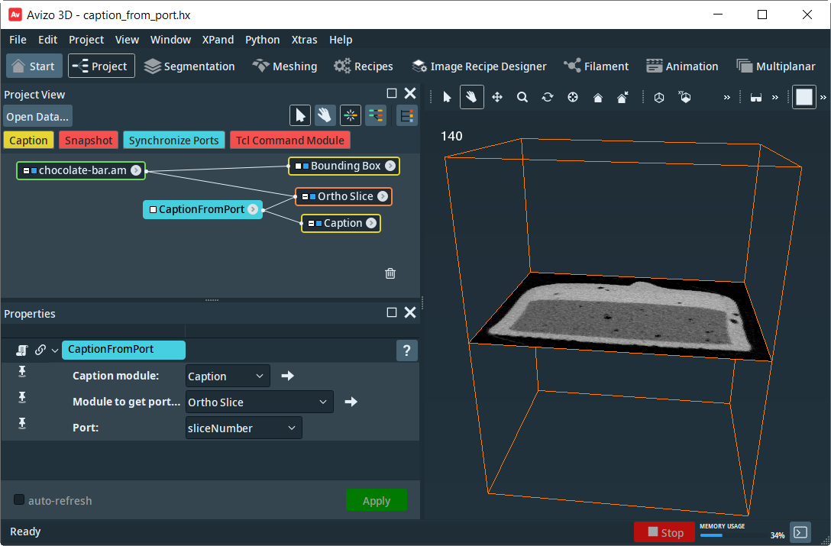Enable the auto-refresh checkbox
This screenshot has height=546, width=831.
tap(19, 500)
